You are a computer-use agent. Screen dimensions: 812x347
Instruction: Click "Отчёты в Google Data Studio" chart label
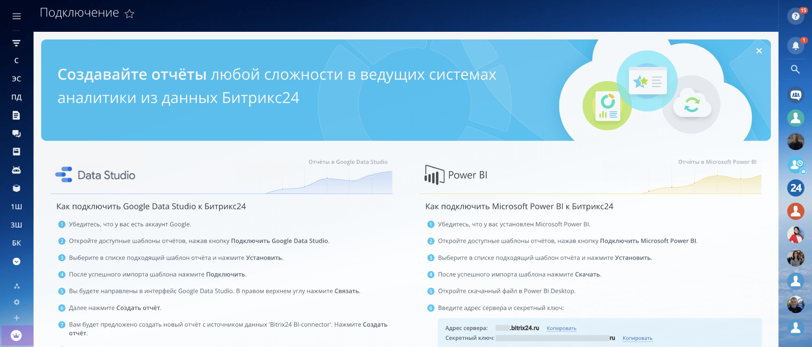pyautogui.click(x=348, y=162)
